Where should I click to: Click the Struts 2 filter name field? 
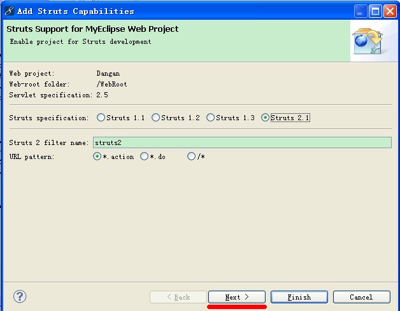pyautogui.click(x=242, y=142)
